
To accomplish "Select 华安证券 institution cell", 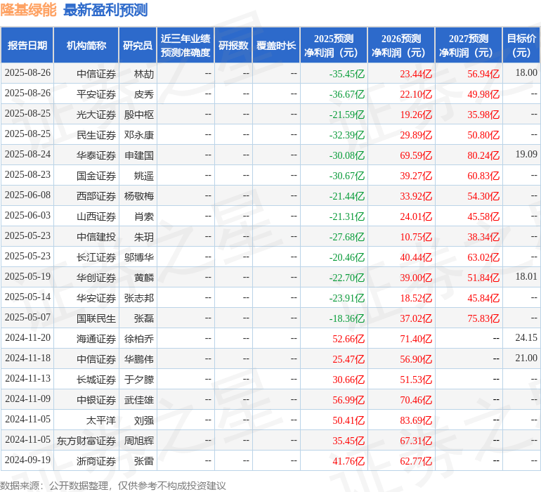I will [x=96, y=298].
